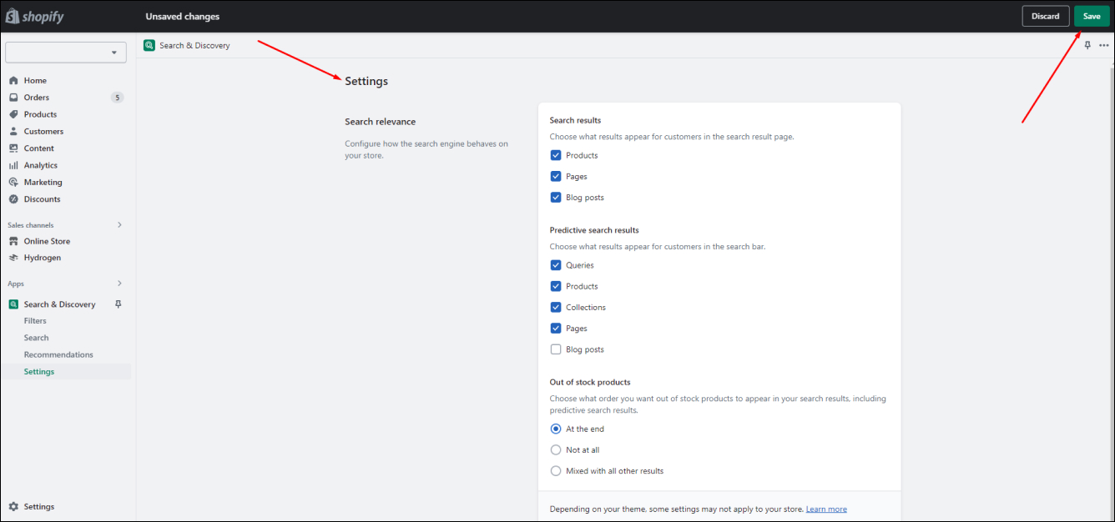Screen dimensions: 1115x522
Task: Uncheck Collections in Predictive search results
Action: 556,308
